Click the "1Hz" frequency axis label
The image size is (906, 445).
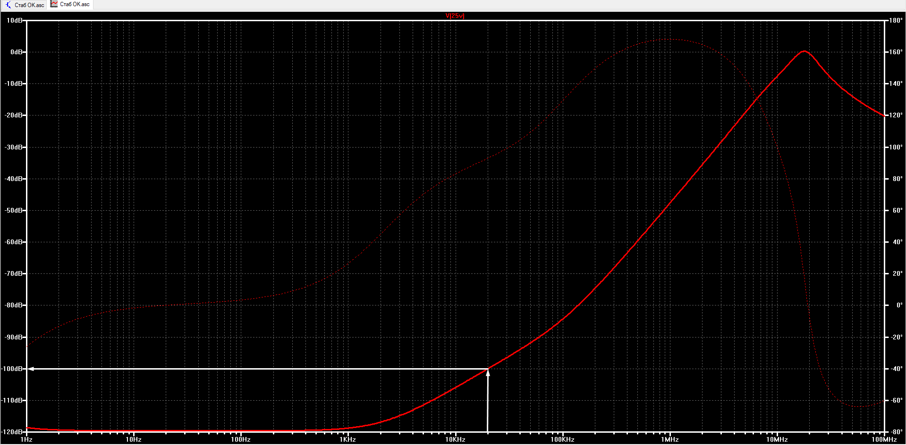26,439
